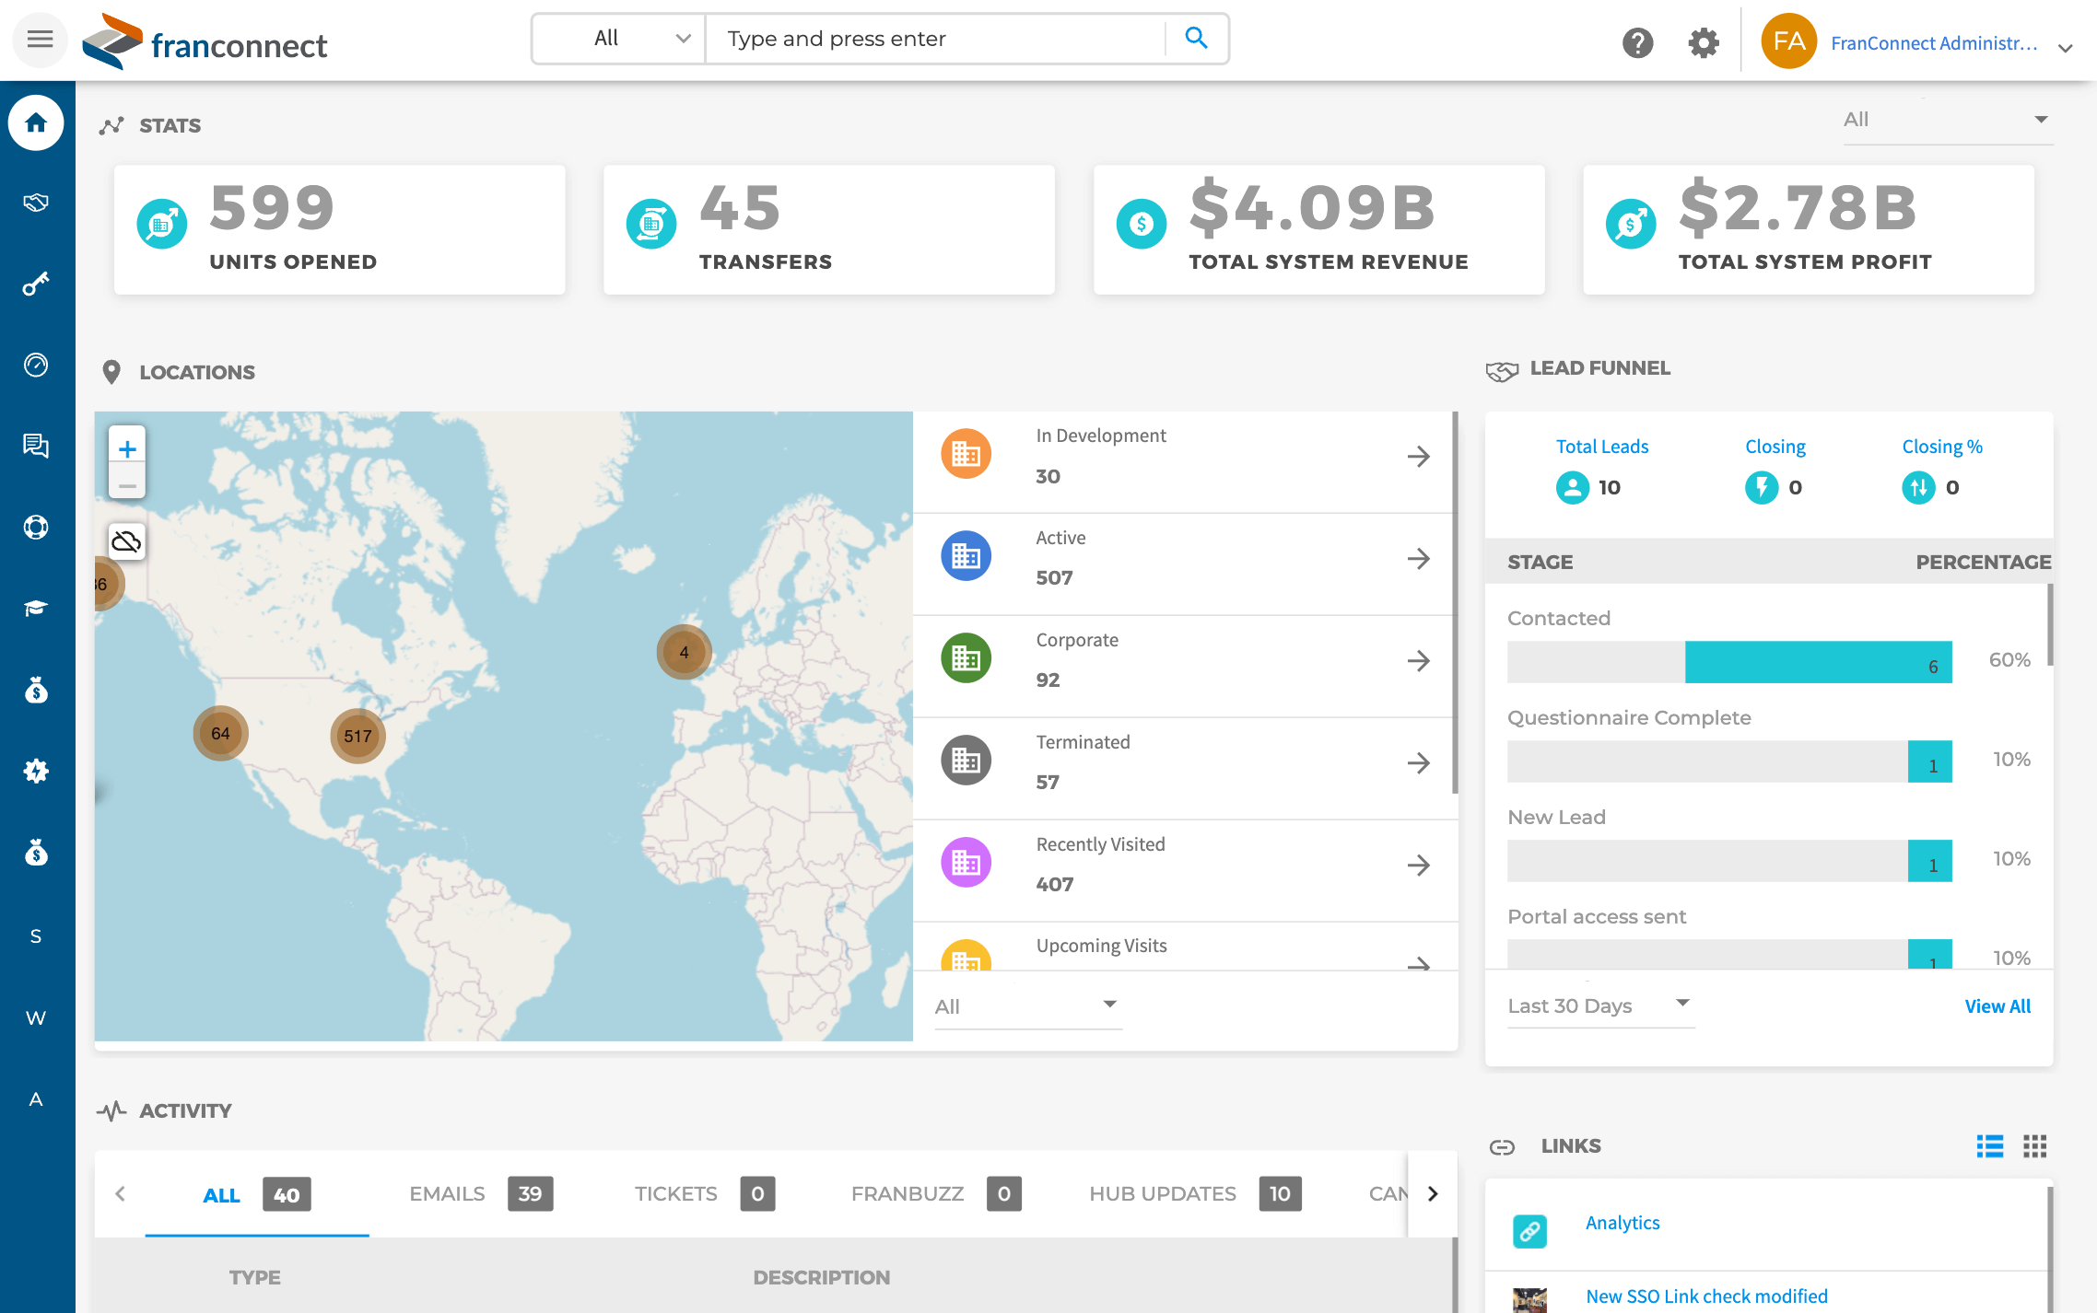Open the Analytics link
This screenshot has height=1313, width=2097.
pyautogui.click(x=1622, y=1223)
